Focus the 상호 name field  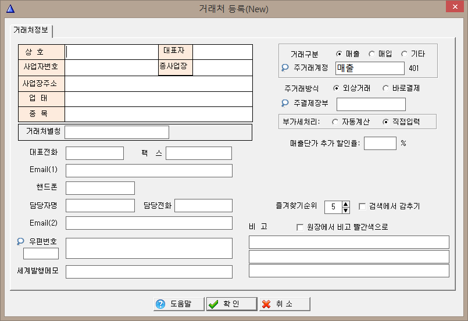[x=111, y=52]
